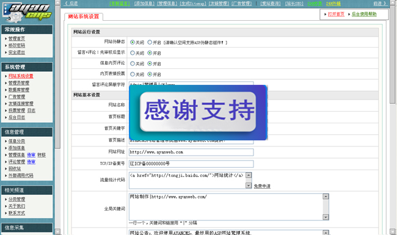The image size is (397, 235).
Task: Click the main page scrollbar thumb
Action: [x=393, y=55]
